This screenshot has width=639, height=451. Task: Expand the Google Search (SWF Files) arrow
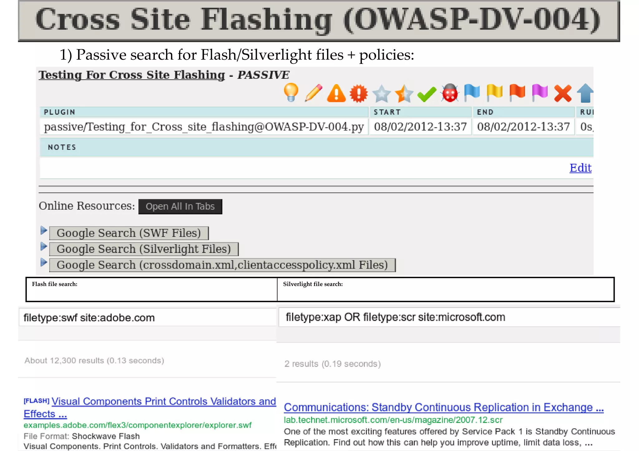(x=44, y=231)
